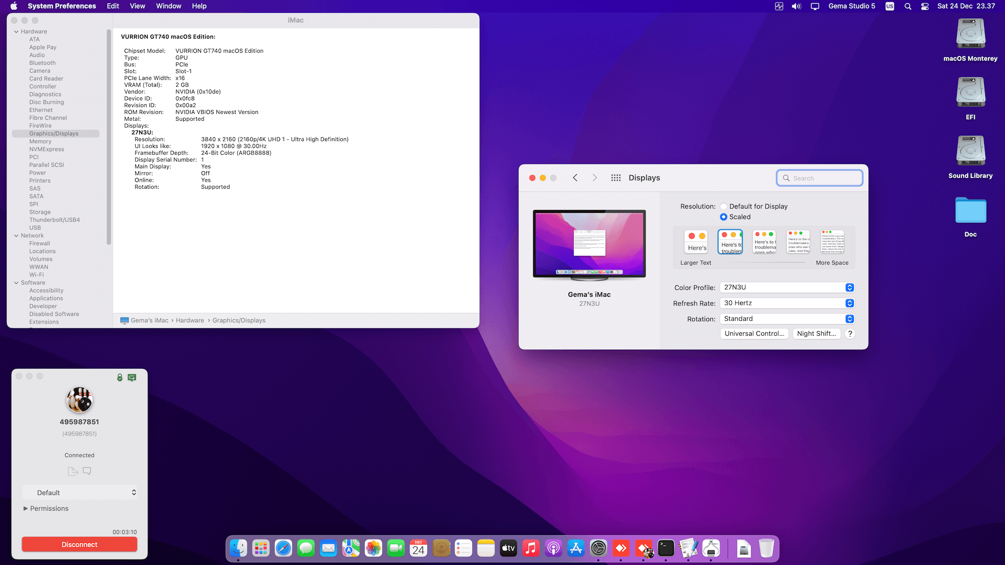Open the Color Profile dropdown
The height and width of the screenshot is (565, 1005).
pos(787,288)
